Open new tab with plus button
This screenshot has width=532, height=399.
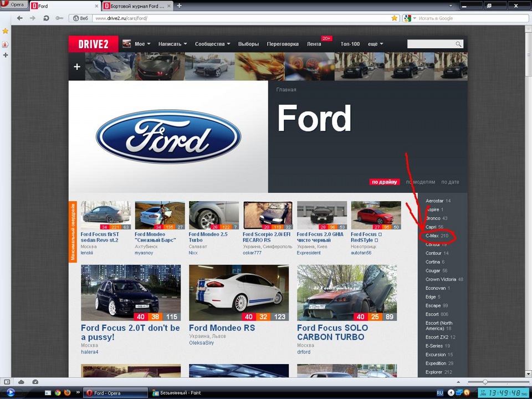coord(179,6)
